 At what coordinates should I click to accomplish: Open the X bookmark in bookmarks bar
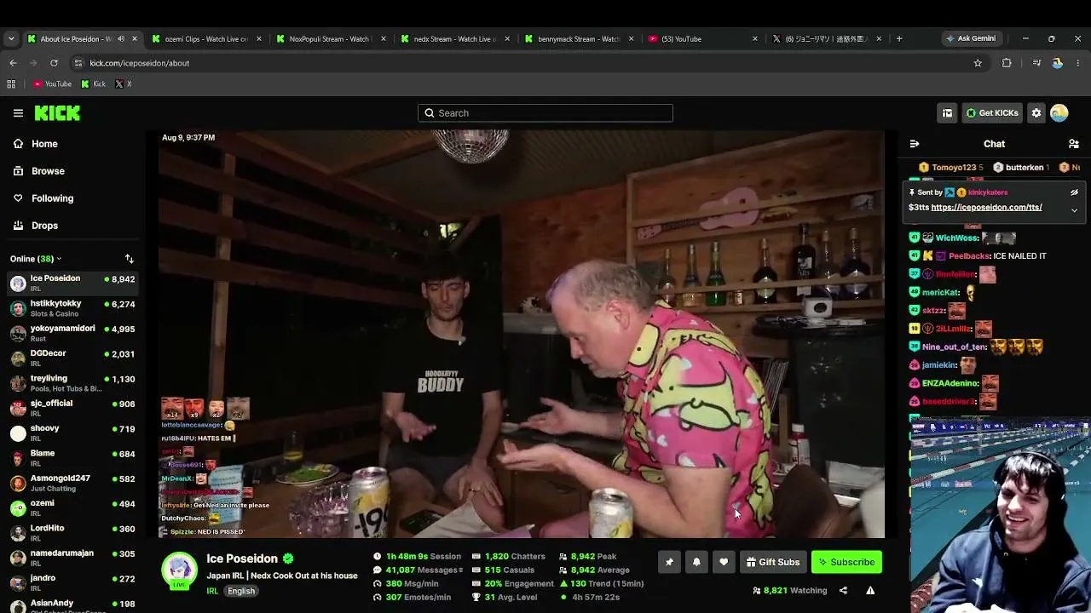pos(123,84)
